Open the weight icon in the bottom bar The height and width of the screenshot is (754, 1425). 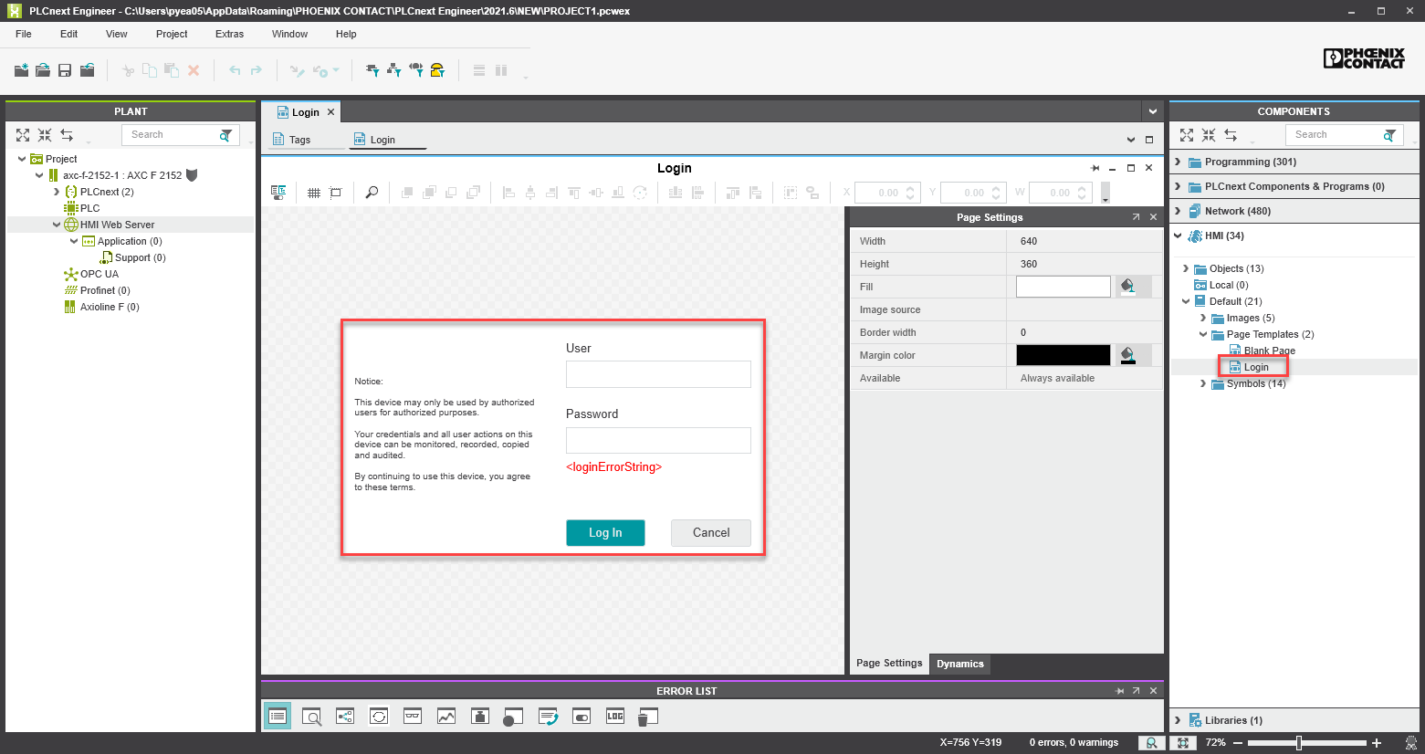click(x=480, y=717)
